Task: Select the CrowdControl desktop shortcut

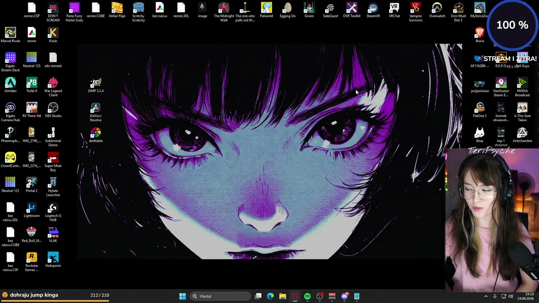Action: pyautogui.click(x=11, y=160)
